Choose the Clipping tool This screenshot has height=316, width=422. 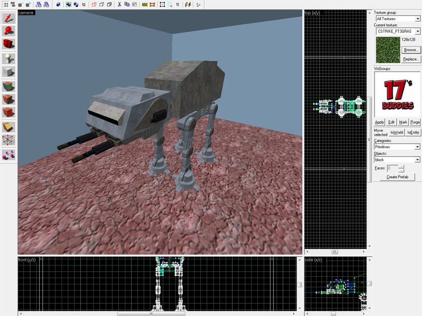click(x=8, y=127)
